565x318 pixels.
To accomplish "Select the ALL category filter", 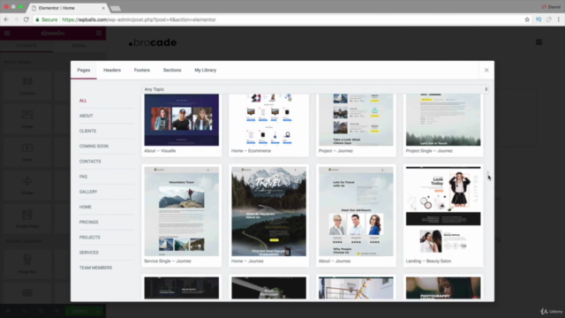I will (83, 101).
